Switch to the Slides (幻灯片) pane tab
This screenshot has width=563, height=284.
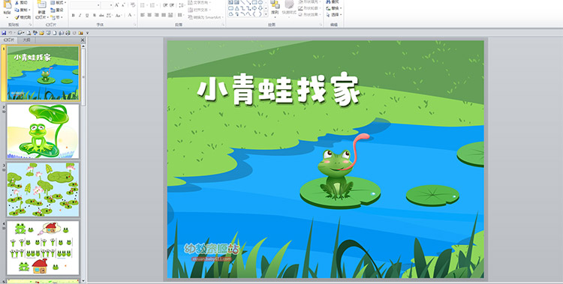[x=8, y=40]
